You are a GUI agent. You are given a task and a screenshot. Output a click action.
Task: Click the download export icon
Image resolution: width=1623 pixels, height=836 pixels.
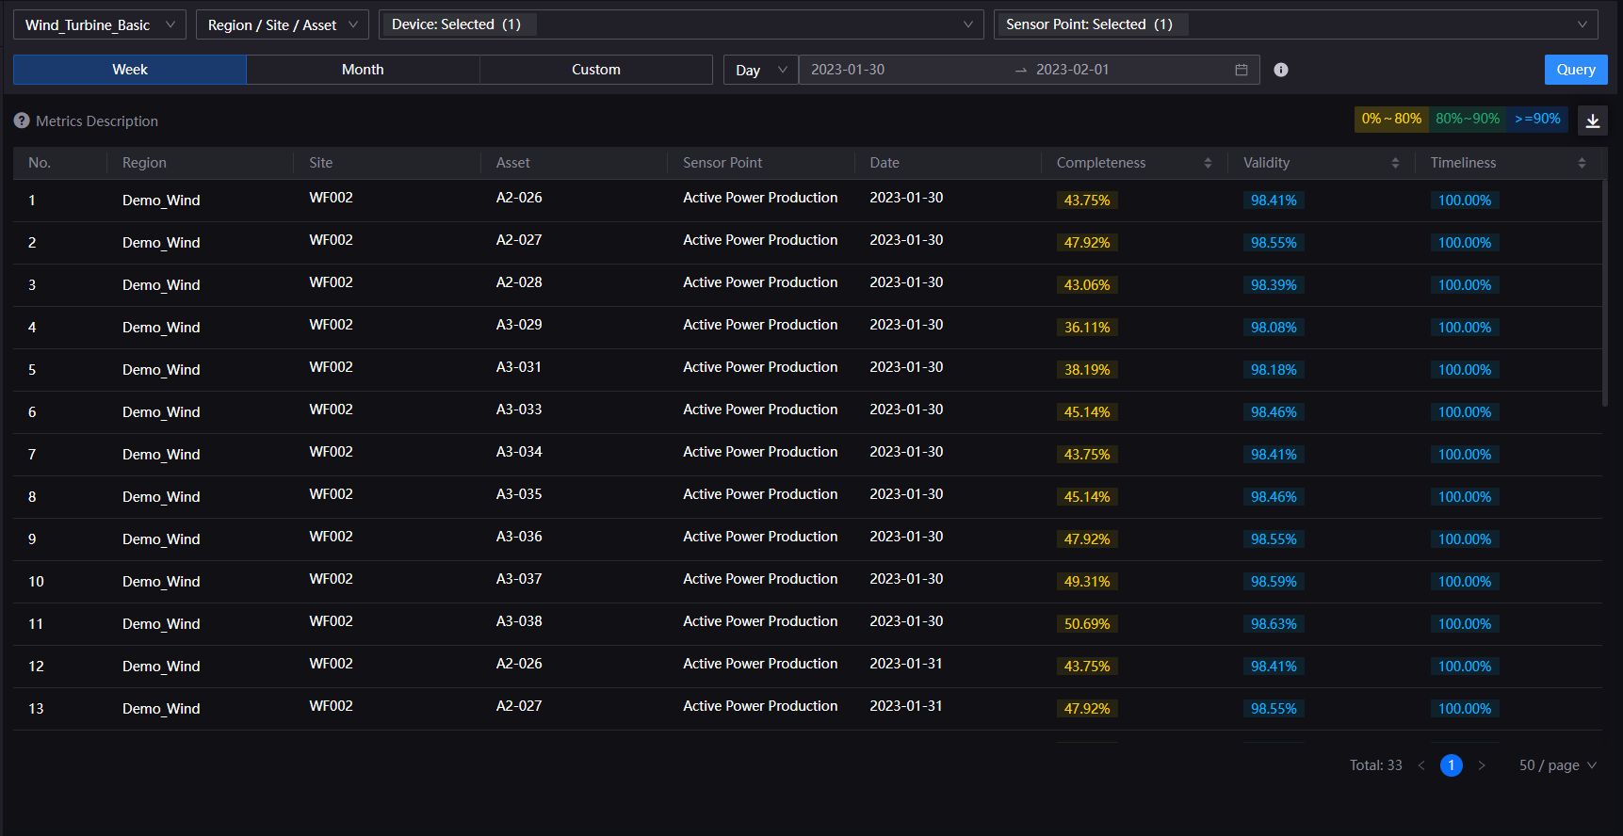tap(1593, 121)
